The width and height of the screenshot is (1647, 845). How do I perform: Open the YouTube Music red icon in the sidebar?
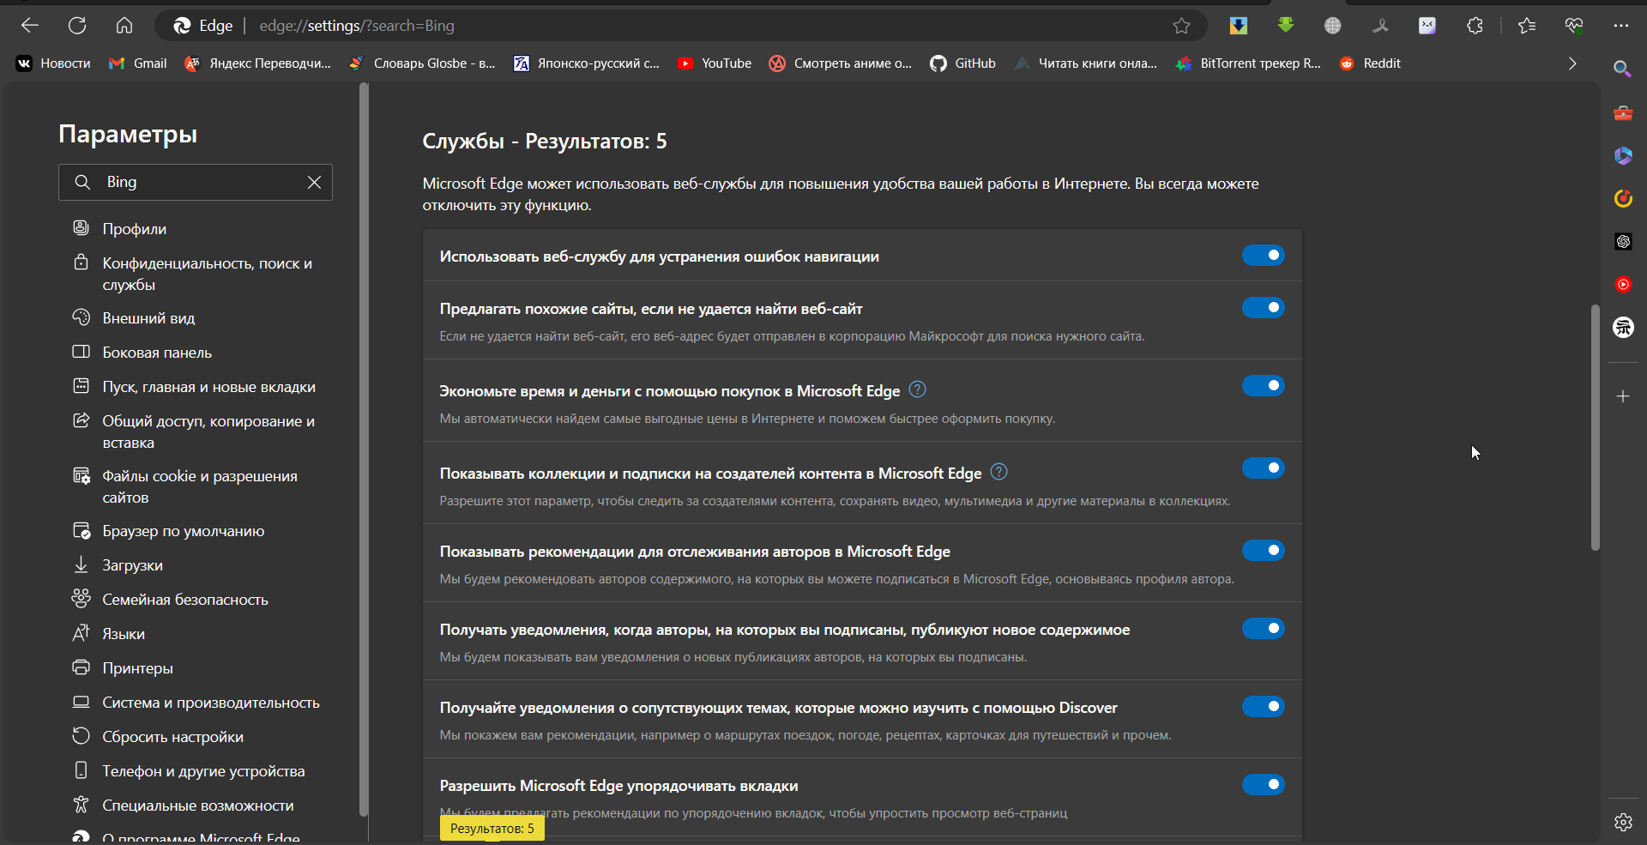(x=1623, y=284)
